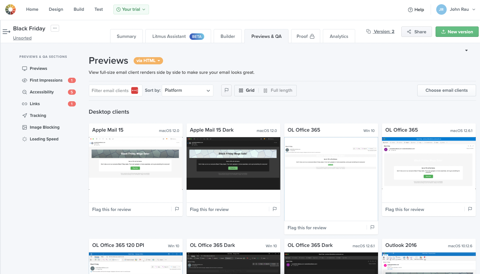Select the Previews & QA tab
The width and height of the screenshot is (480, 274).
[267, 36]
